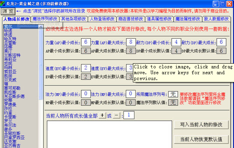
Task: Select character 罗德曼
Action: click(x=10, y=105)
